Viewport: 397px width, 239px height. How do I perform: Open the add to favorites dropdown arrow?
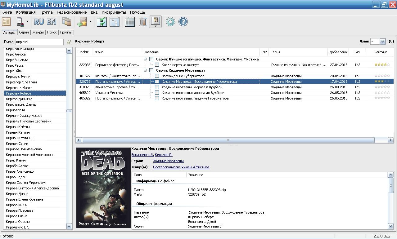click(90, 22)
